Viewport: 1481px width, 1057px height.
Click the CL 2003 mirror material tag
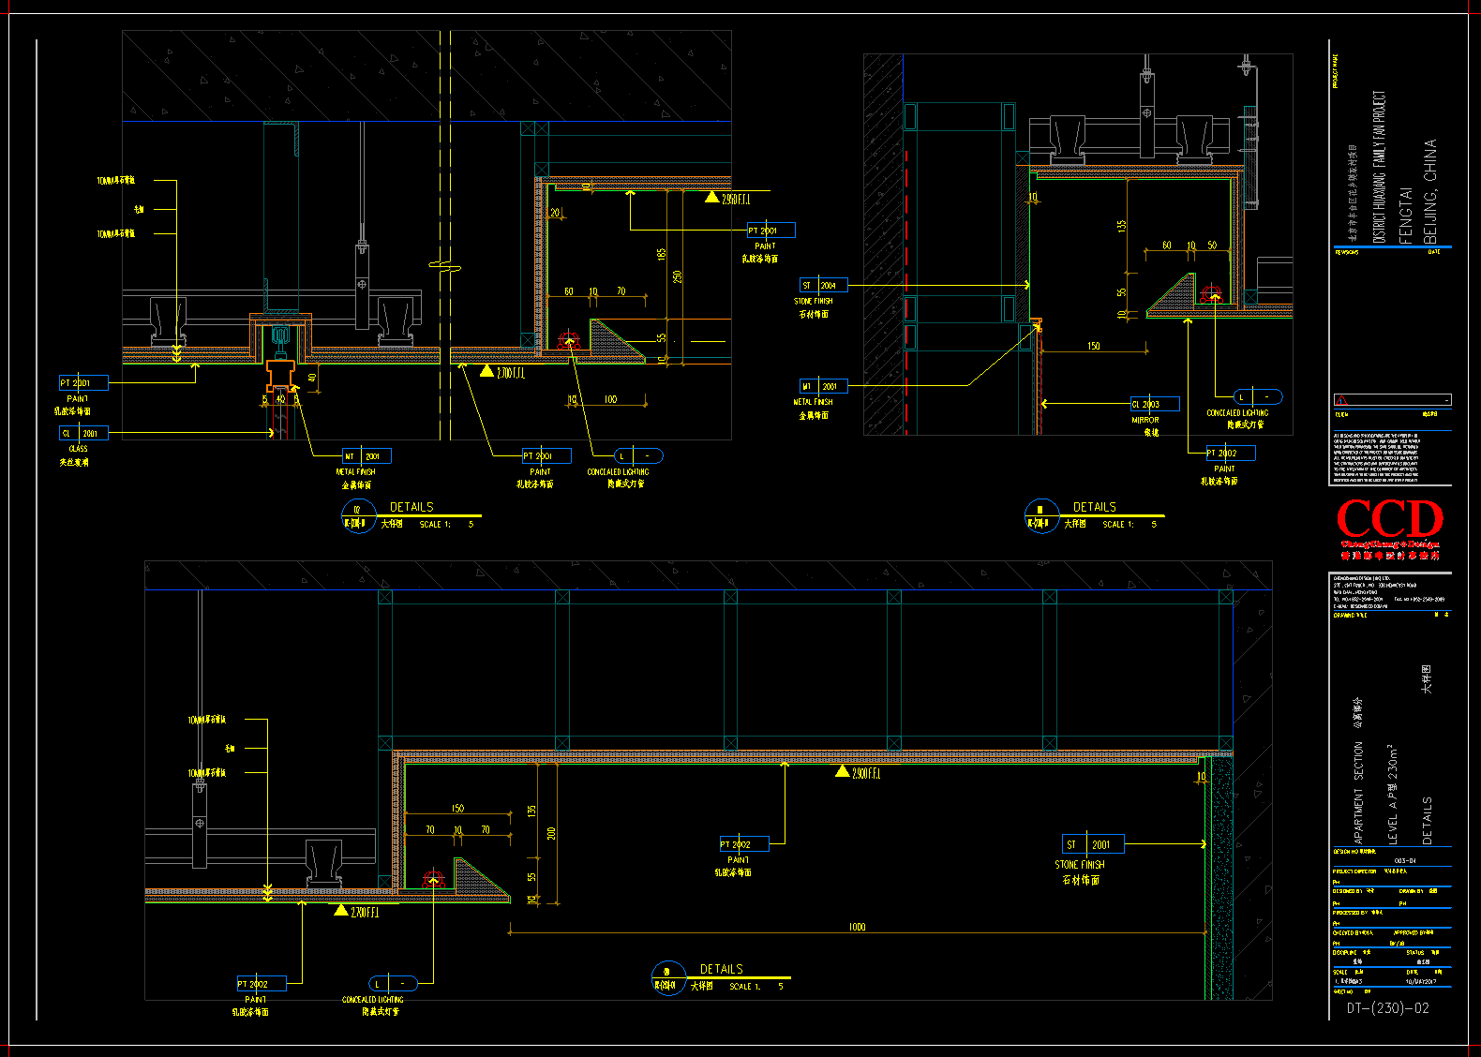click(1153, 404)
